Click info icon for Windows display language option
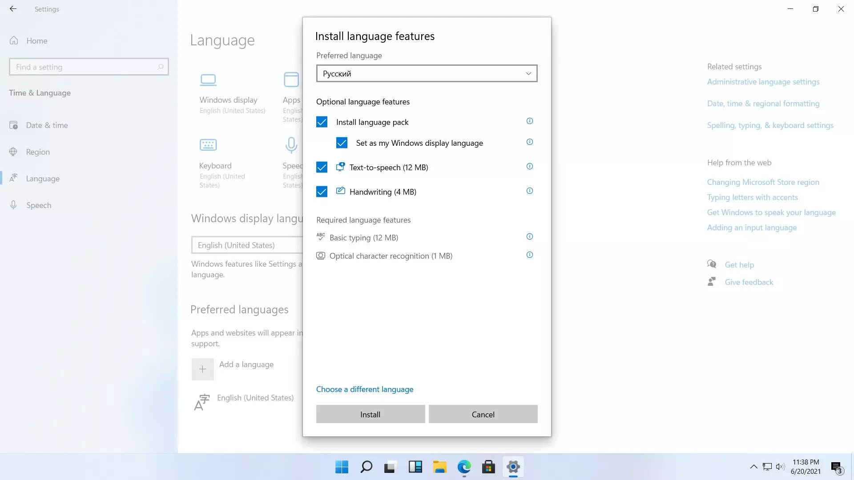The width and height of the screenshot is (854, 480). pyautogui.click(x=529, y=142)
